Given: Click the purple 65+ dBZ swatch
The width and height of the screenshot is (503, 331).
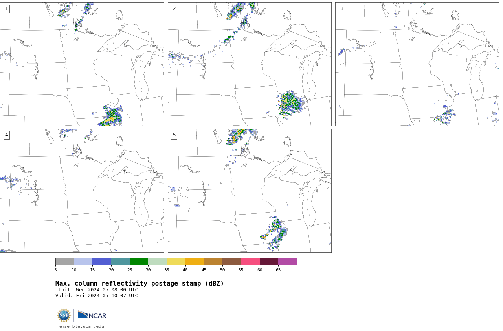Looking at the screenshot, I should (x=287, y=262).
